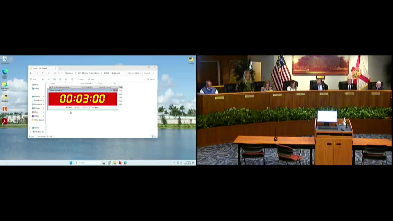Open a new tab with the plus button
The height and width of the screenshot is (221, 393).
tap(61, 68)
